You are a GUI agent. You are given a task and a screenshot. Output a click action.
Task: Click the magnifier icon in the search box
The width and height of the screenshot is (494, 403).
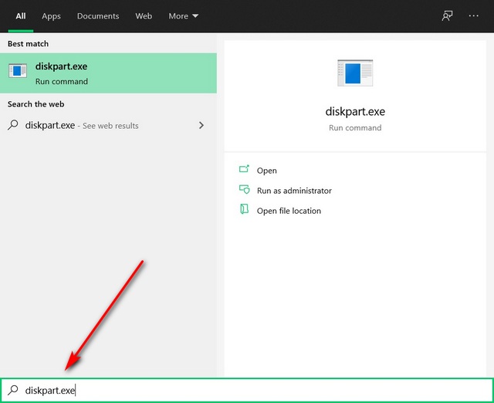13,391
